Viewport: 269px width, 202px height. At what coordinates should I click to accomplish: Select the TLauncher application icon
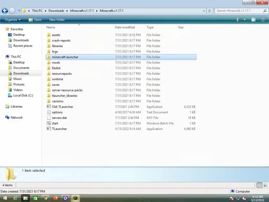click(x=49, y=129)
